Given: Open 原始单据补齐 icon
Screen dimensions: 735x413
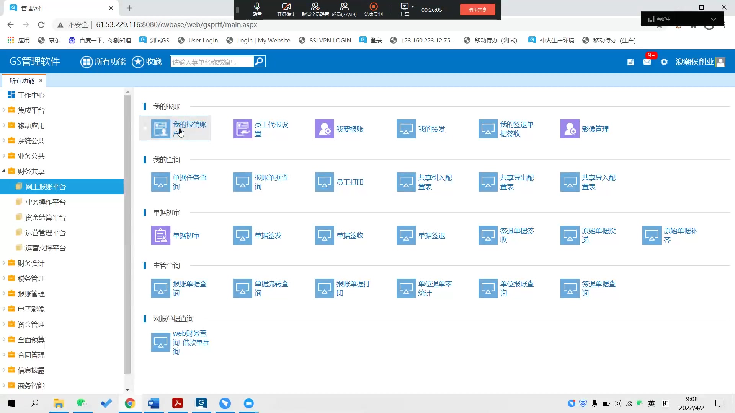Looking at the screenshot, I should (x=652, y=235).
